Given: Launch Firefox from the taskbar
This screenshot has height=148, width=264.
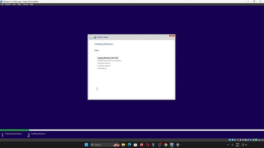Looking at the screenshot, I should [141, 145].
